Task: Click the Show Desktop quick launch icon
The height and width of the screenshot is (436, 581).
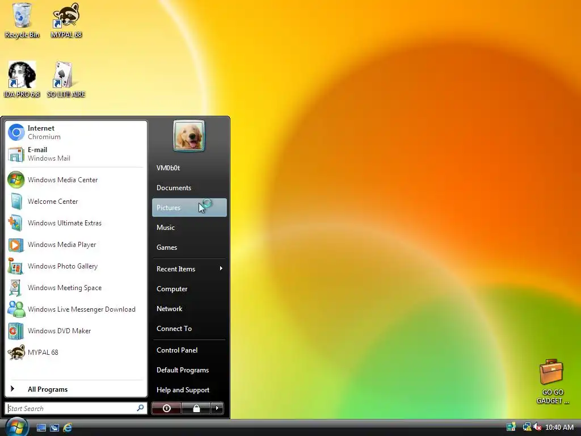Action: (x=41, y=427)
